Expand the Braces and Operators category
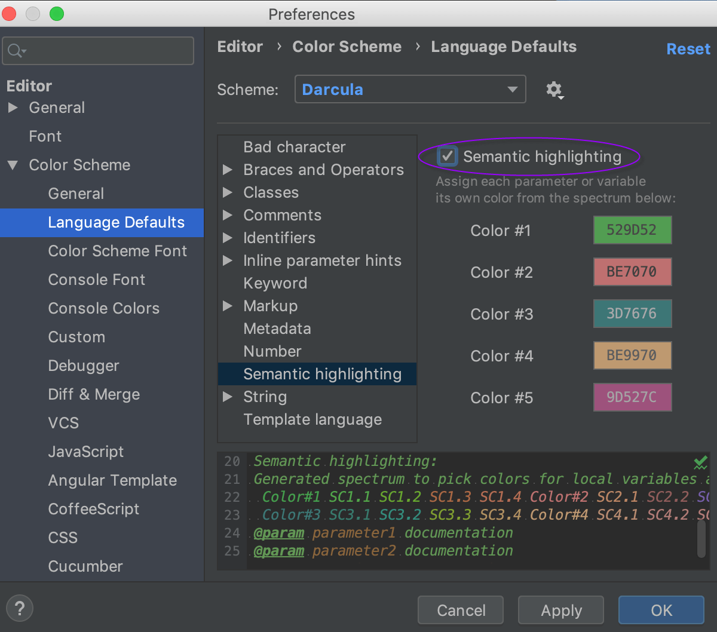The image size is (717, 632). pyautogui.click(x=228, y=170)
